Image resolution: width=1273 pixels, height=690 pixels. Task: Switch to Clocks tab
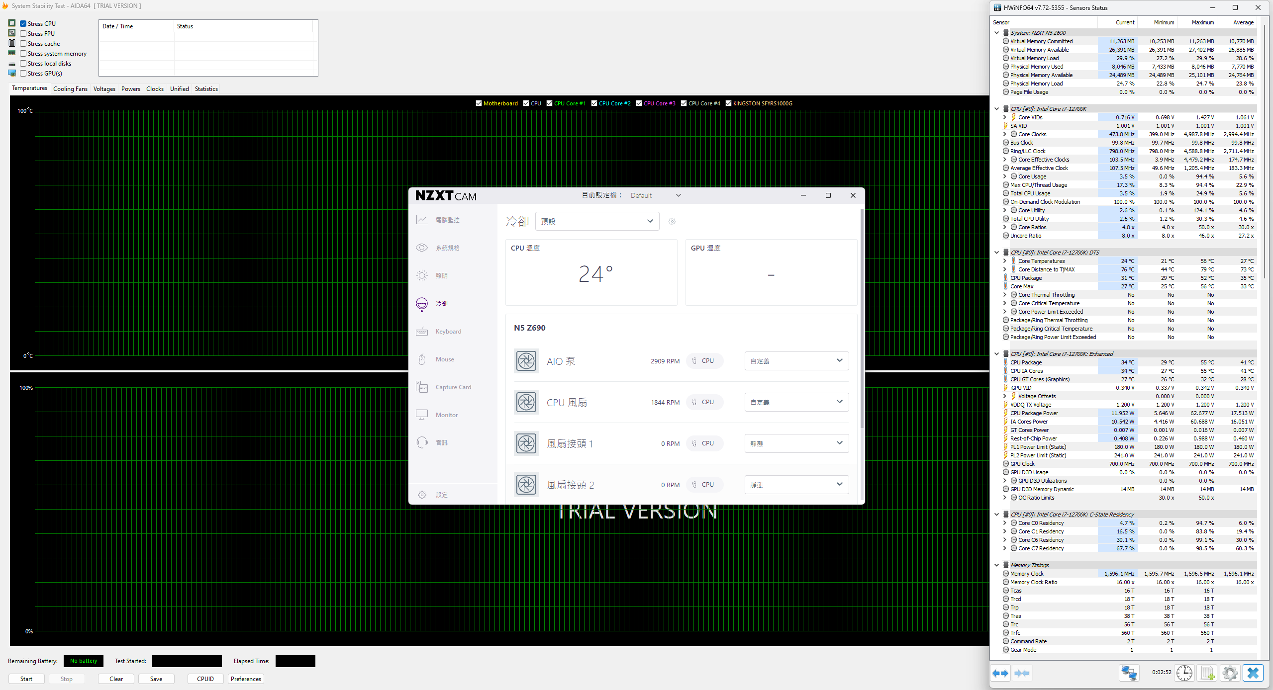pos(155,89)
